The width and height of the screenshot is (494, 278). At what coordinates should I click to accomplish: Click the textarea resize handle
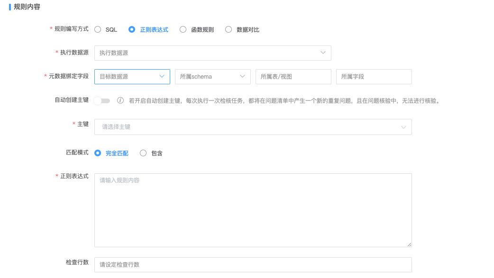[409, 244]
